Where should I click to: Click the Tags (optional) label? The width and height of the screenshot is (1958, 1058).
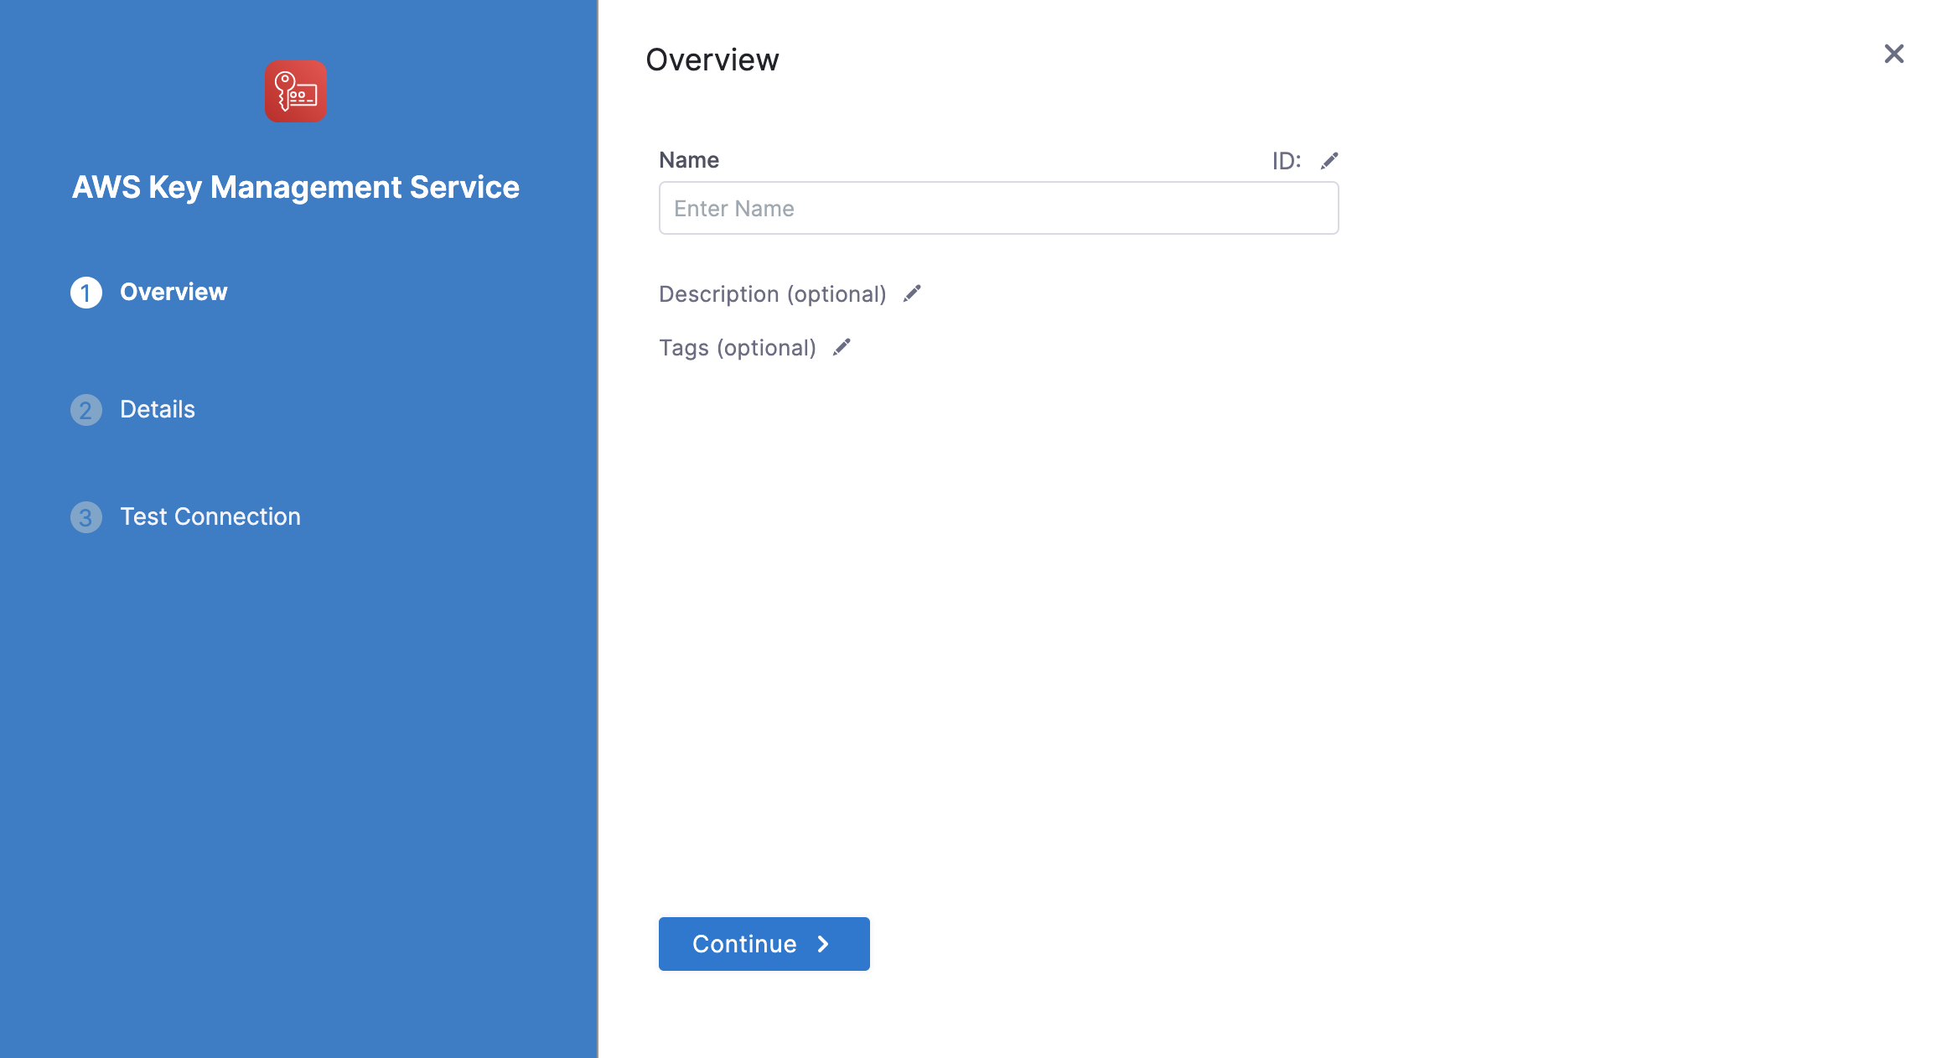click(x=738, y=348)
